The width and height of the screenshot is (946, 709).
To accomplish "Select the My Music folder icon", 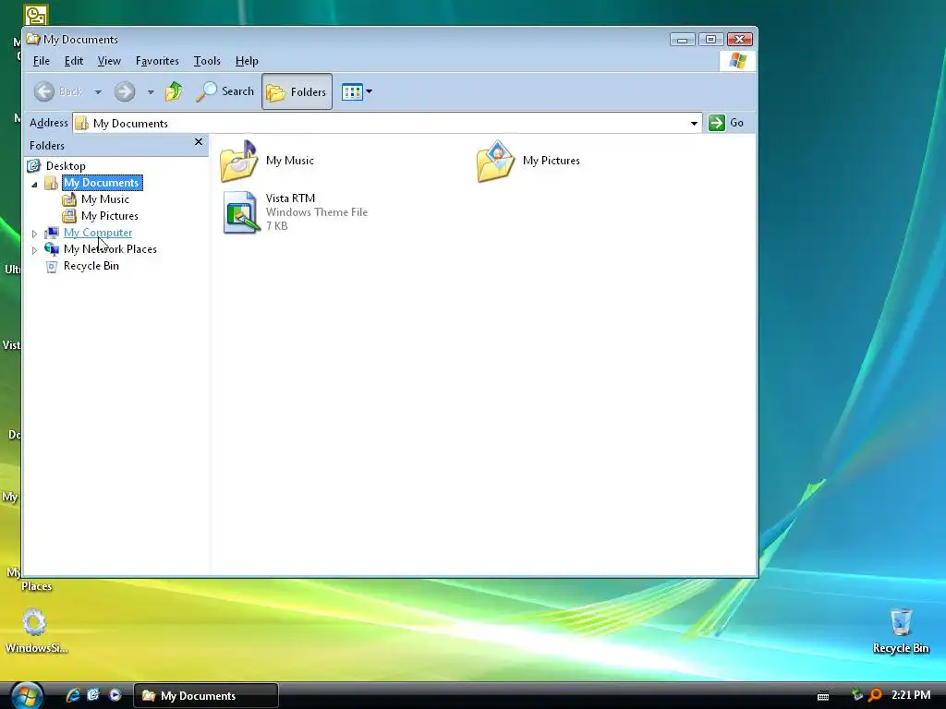I will click(239, 161).
